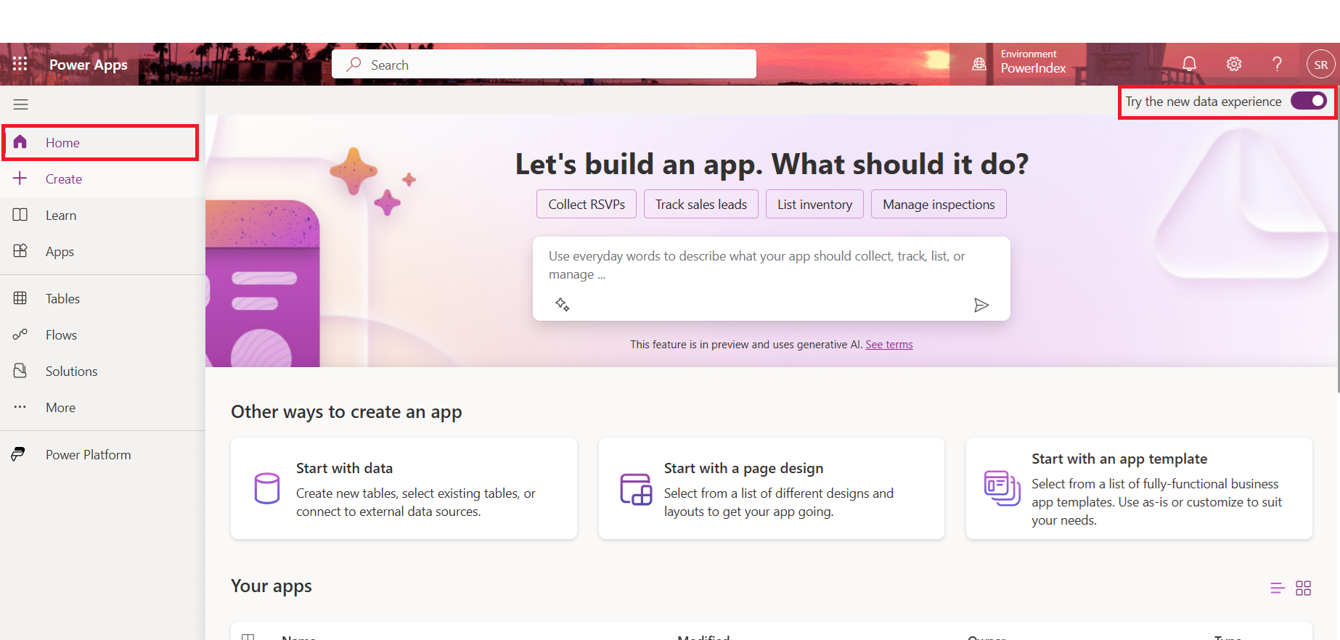This screenshot has height=640, width=1340.
Task: Select the Manage inspections suggestion
Action: point(938,205)
